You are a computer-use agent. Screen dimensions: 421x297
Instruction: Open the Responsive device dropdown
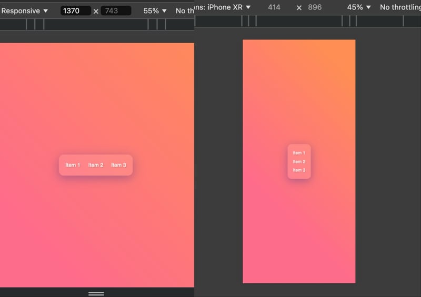(24, 11)
